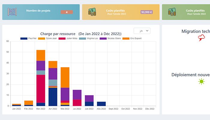This screenshot has height=120, width=210.
Task: Click the money icon in the green Coûts planifiés card
Action: [x=172, y=12]
